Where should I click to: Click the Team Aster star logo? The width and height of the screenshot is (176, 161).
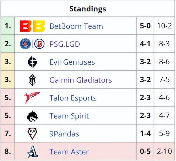point(33,151)
